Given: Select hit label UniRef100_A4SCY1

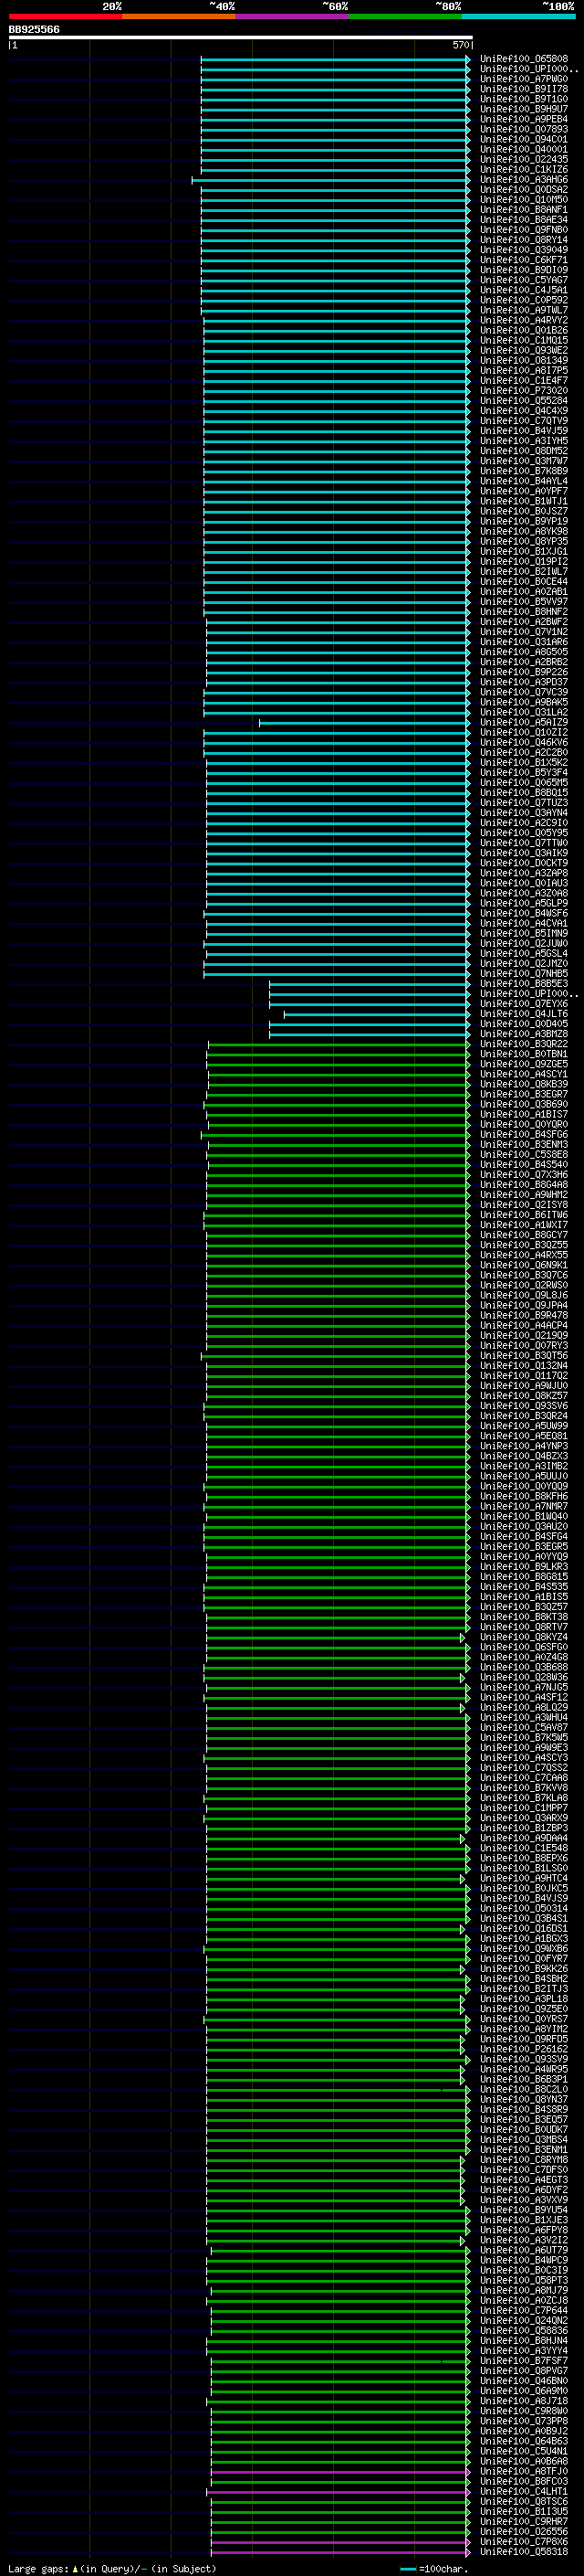Looking at the screenshot, I should 524,1075.
